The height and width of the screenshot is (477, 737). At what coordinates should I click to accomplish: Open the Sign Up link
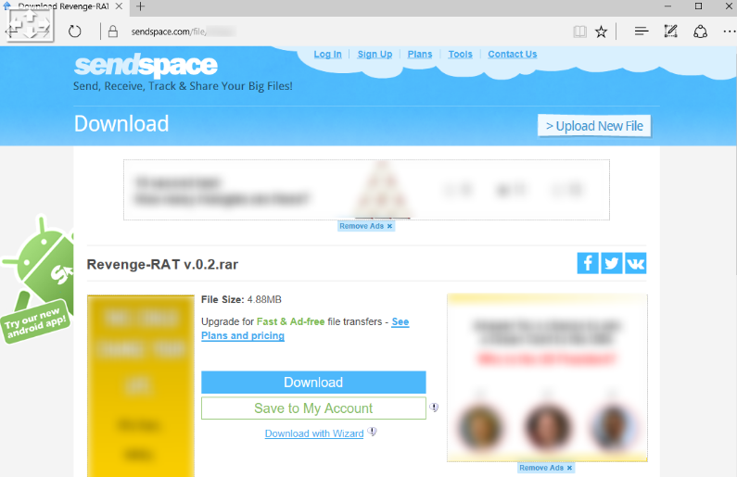[x=375, y=54]
